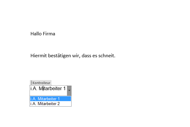Click the digit 1 inside the combo field
190x127 pixels.
[x=64, y=88]
